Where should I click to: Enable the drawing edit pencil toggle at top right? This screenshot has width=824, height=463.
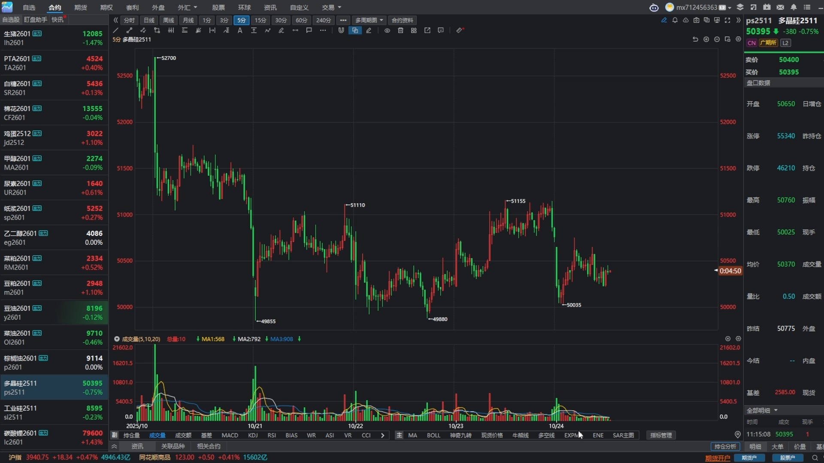(664, 20)
